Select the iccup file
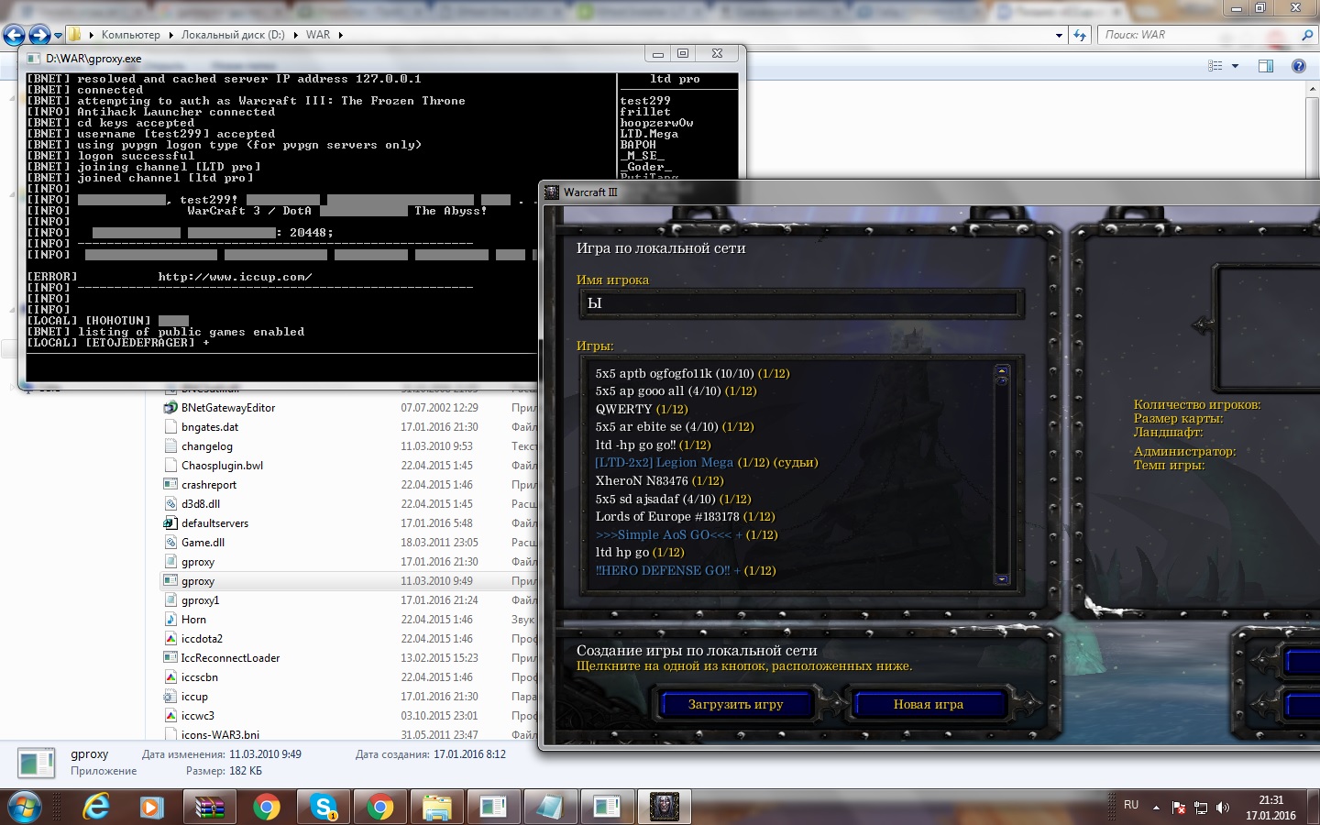 194,697
